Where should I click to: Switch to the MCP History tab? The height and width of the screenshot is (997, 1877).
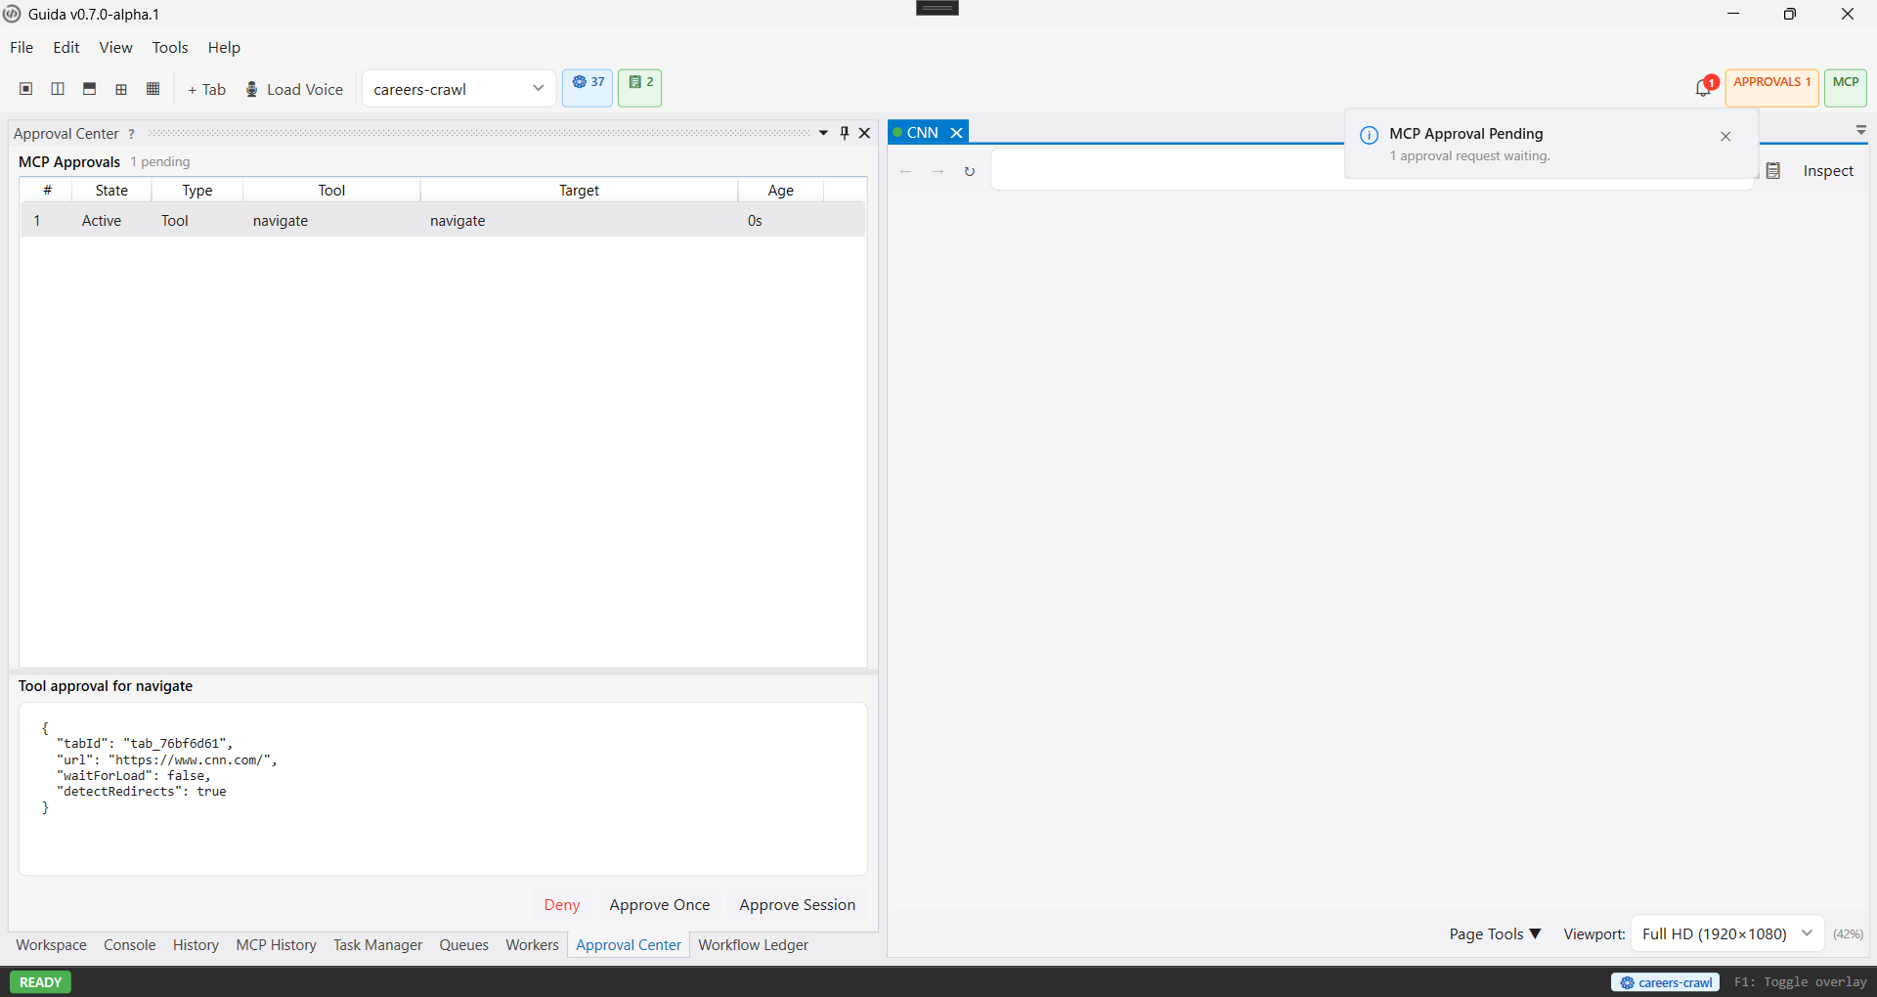click(276, 944)
